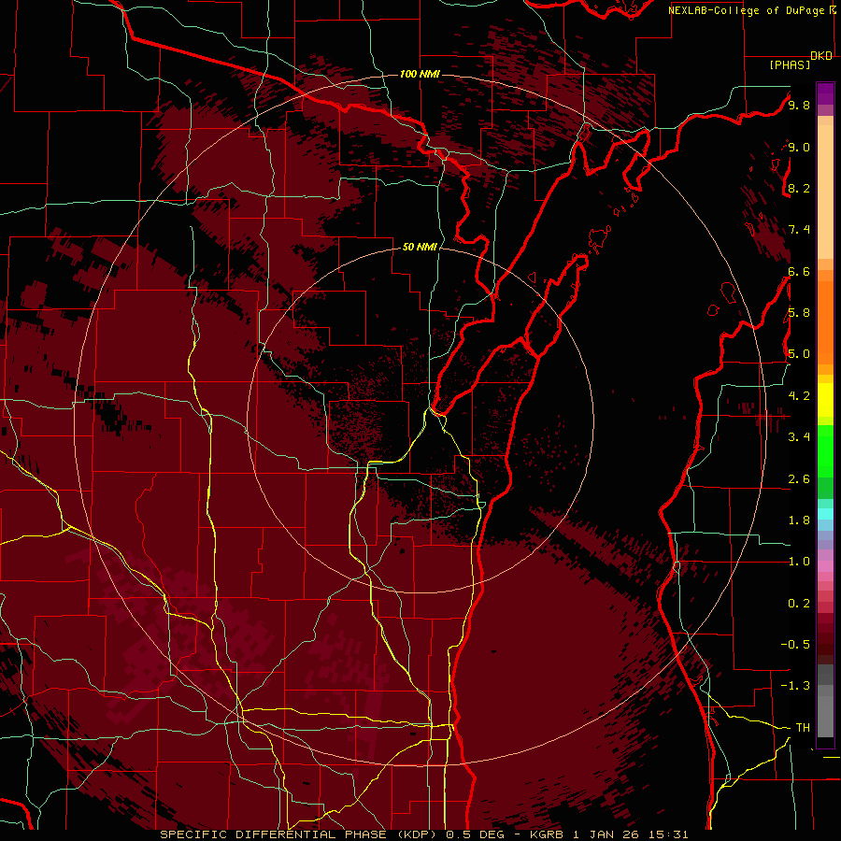Click the 5.0 legend value
The width and height of the screenshot is (841, 841).
799,354
